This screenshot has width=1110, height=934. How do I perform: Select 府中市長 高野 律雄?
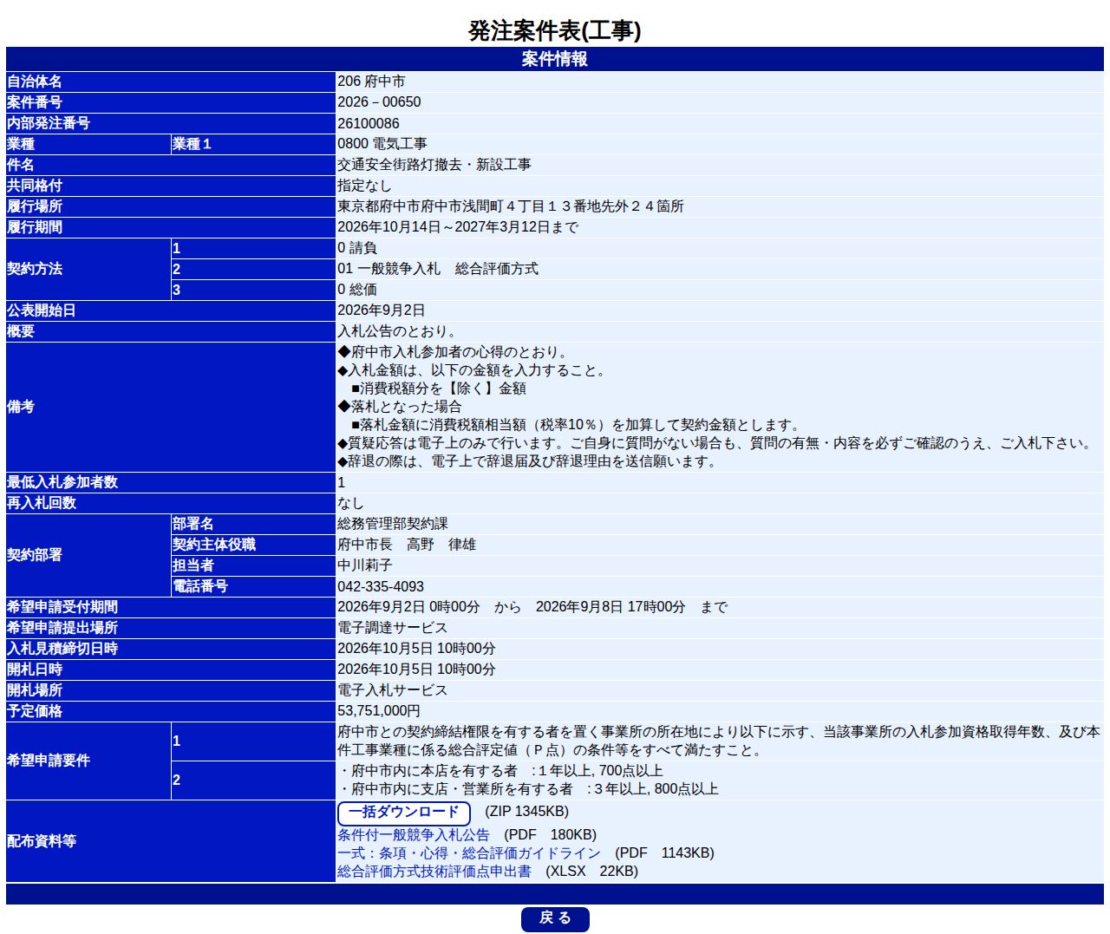pyautogui.click(x=407, y=545)
